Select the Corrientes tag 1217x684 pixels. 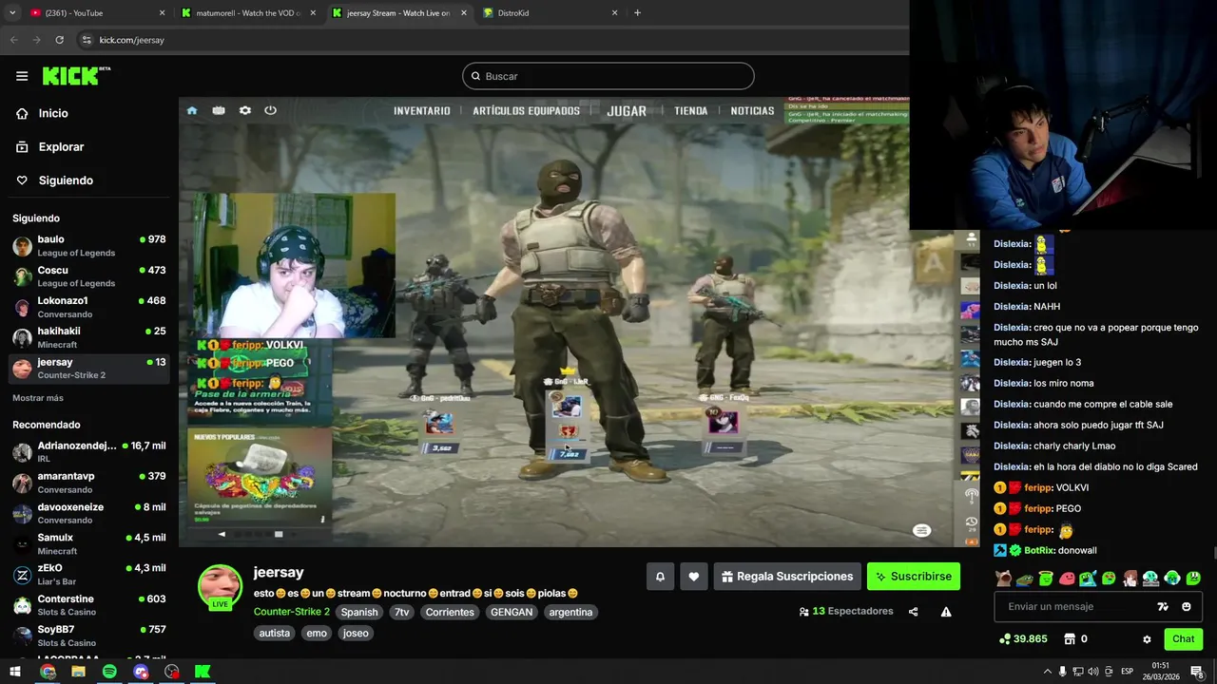point(450,613)
